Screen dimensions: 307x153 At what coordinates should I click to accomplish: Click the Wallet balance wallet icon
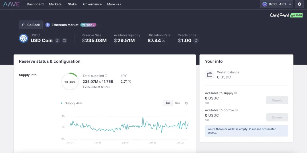210,75
